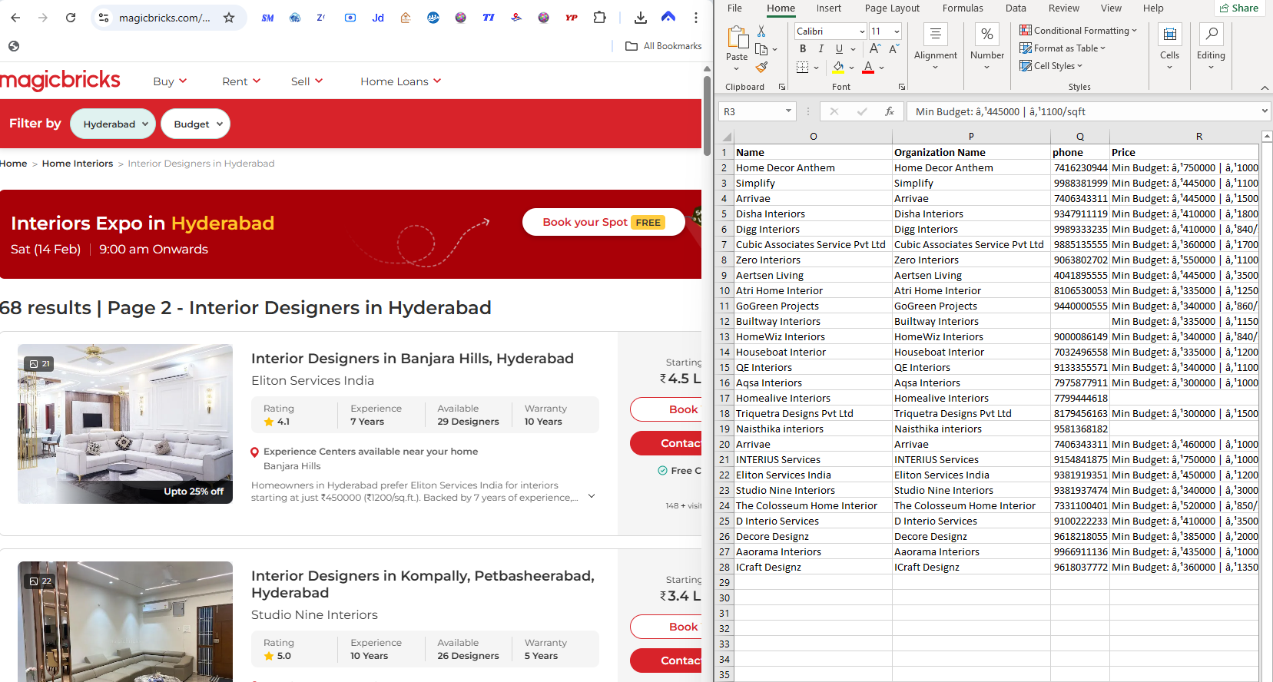This screenshot has height=682, width=1273.
Task: Open the font size dropdown
Action: (896, 31)
